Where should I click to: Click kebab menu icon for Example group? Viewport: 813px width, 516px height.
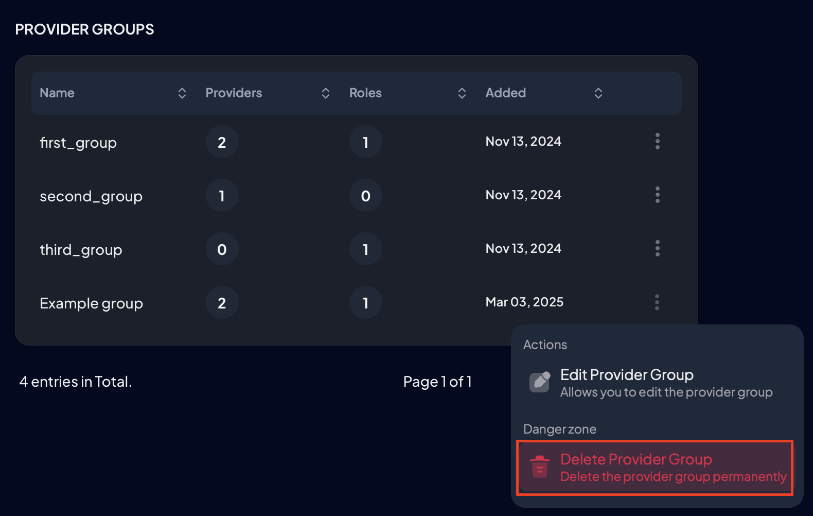pyautogui.click(x=657, y=302)
